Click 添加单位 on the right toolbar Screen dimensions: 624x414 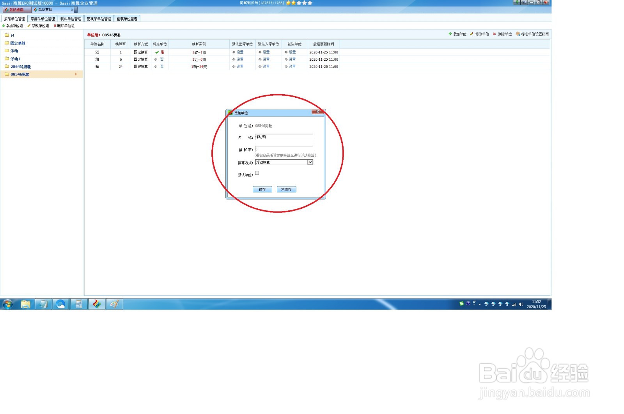457,34
